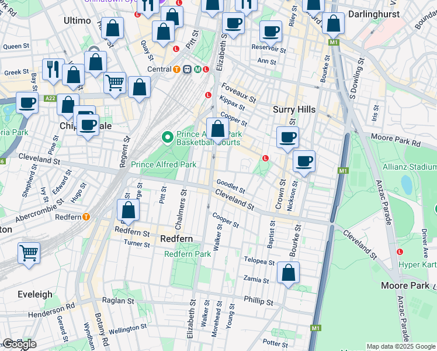
Task: Click the Goodlet St label
Action: coord(231,187)
